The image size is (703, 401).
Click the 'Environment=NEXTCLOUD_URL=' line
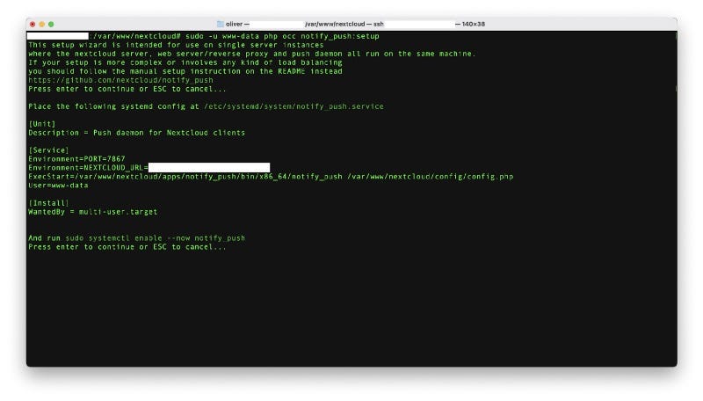click(x=149, y=168)
